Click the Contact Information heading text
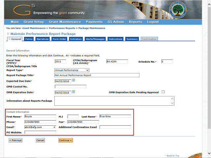This screenshot has width=211, height=158. pyautogui.click(x=17, y=112)
